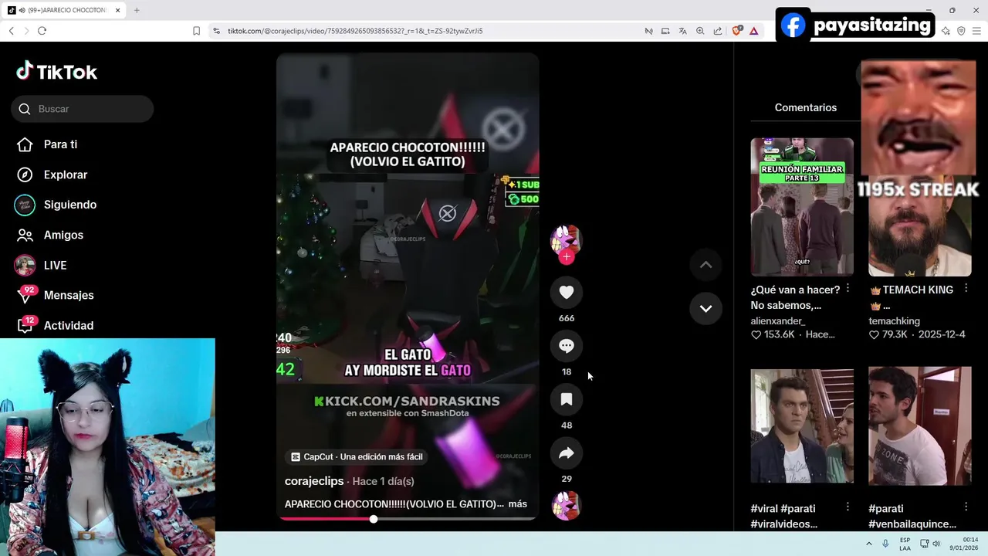Screen dimensions: 988x556
Task: Open more options for TEMACH KING video
Action: (x=966, y=288)
